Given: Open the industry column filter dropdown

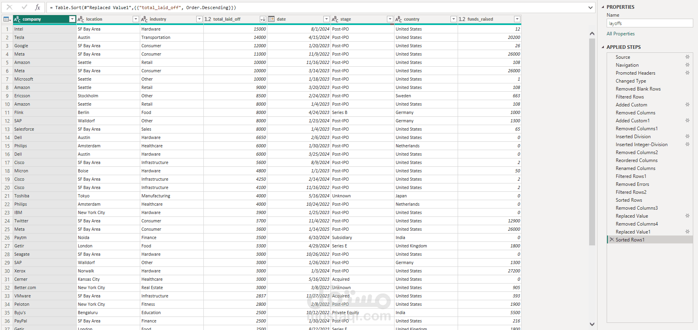Looking at the screenshot, I should click(x=199, y=19).
